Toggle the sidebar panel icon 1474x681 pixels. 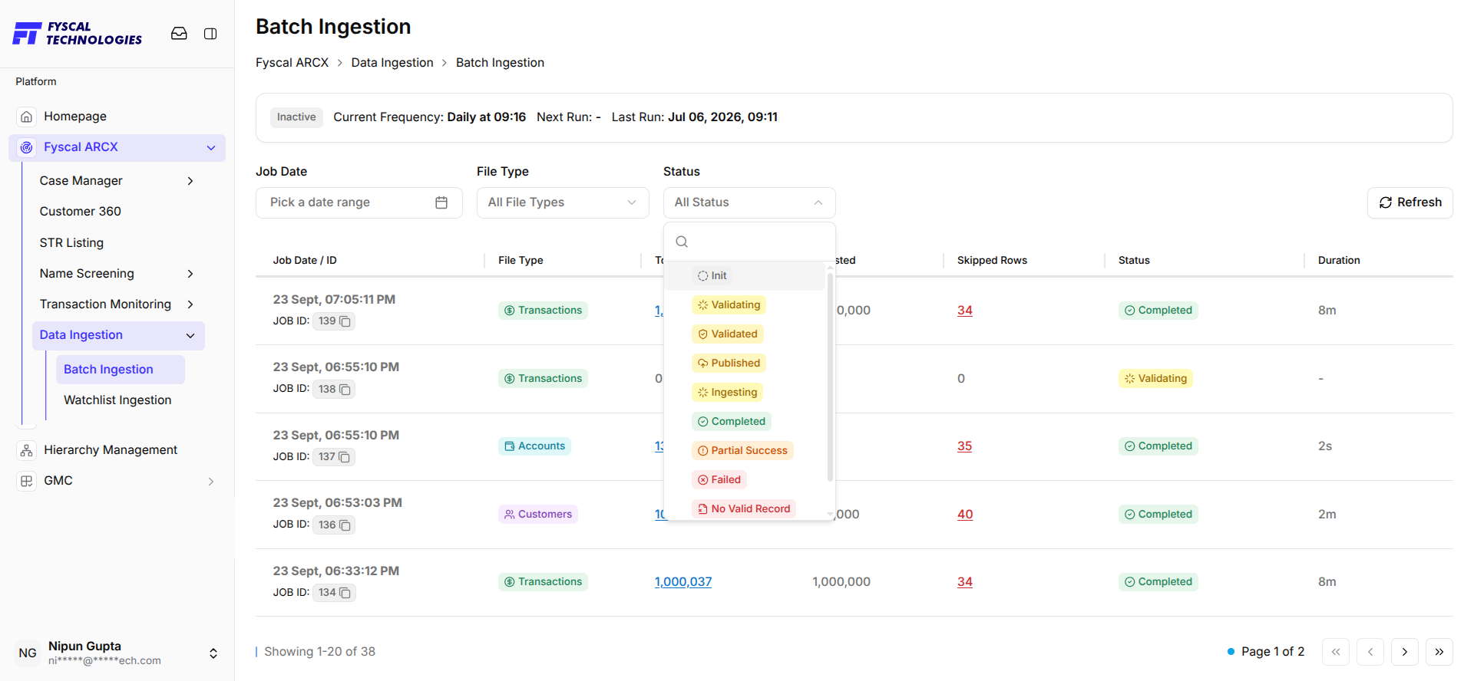coord(210,34)
